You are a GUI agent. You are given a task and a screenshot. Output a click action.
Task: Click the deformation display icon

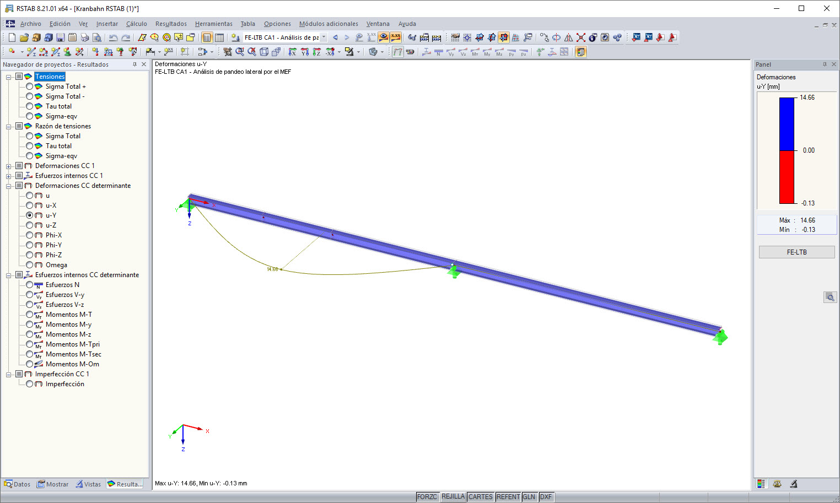(x=397, y=52)
